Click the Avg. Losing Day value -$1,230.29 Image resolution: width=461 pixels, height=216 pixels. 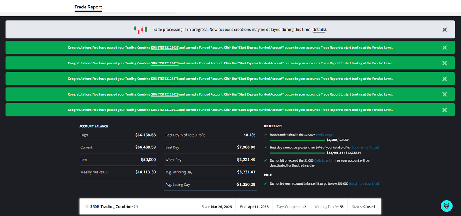point(245,185)
